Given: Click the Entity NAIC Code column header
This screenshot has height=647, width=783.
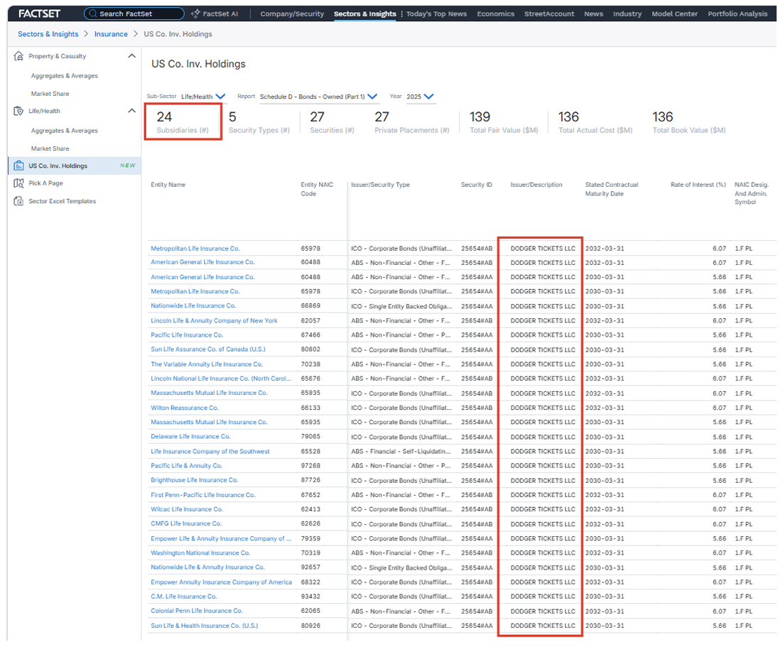Looking at the screenshot, I should click(x=317, y=189).
